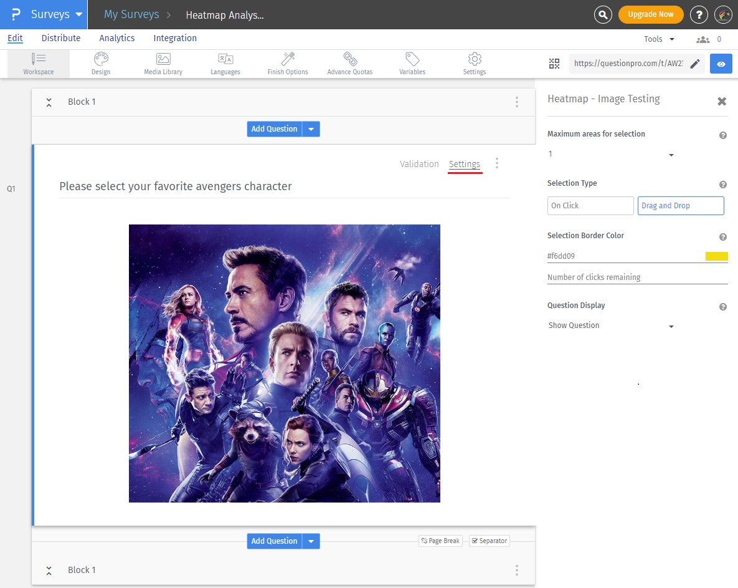This screenshot has width=738, height=588.
Task: Open the Variables panel
Action: point(412,63)
